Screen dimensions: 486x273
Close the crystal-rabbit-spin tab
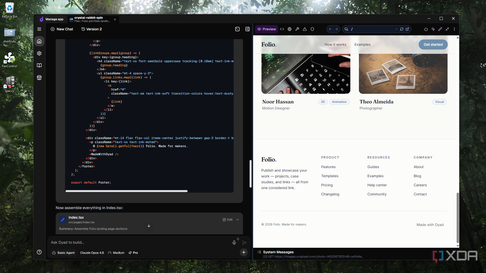tap(115, 19)
